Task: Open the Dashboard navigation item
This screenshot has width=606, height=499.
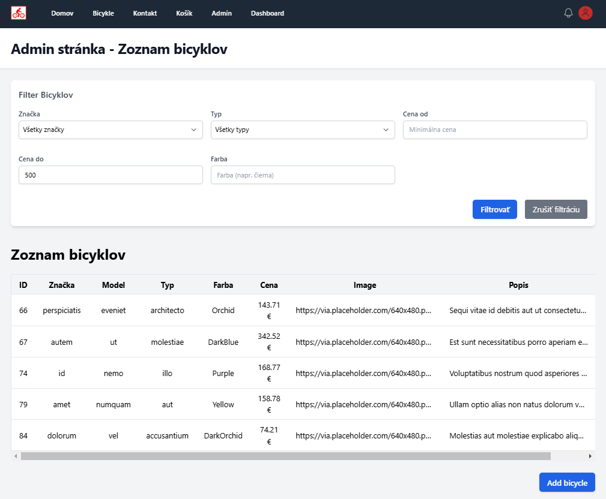Action: pyautogui.click(x=267, y=13)
